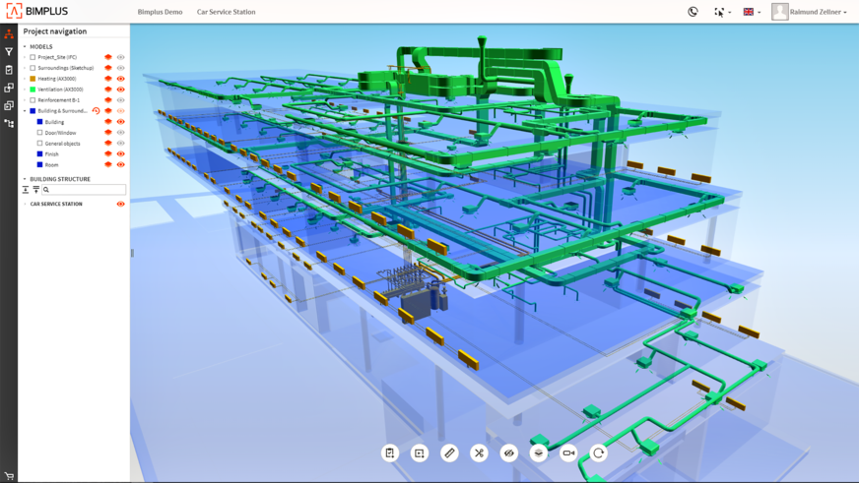Collapse the MODELS section
The width and height of the screenshot is (859, 483).
tap(26, 46)
